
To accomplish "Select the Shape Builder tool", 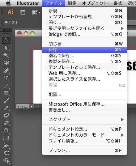I will pyautogui.click(x=6, y=160).
